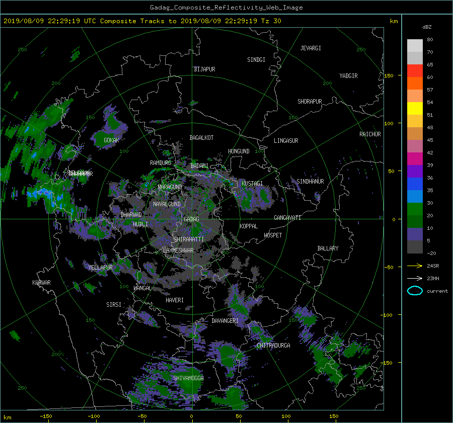Click the NAVALGUND city label
The height and width of the screenshot is (423, 453).
coord(167,204)
